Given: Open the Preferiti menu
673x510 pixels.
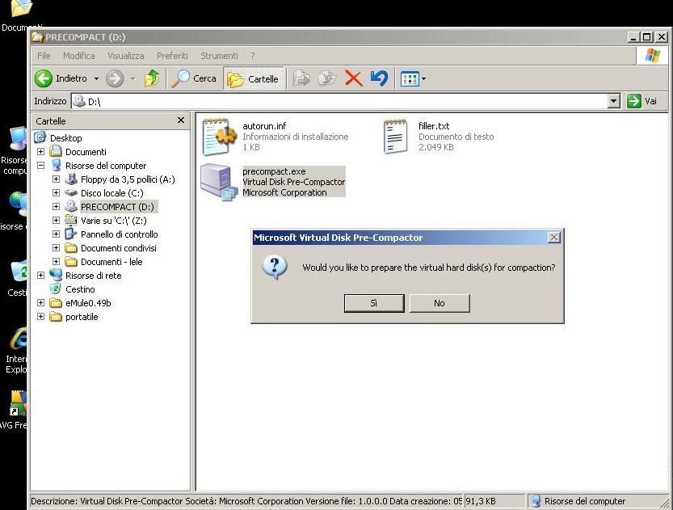Looking at the screenshot, I should [x=172, y=56].
